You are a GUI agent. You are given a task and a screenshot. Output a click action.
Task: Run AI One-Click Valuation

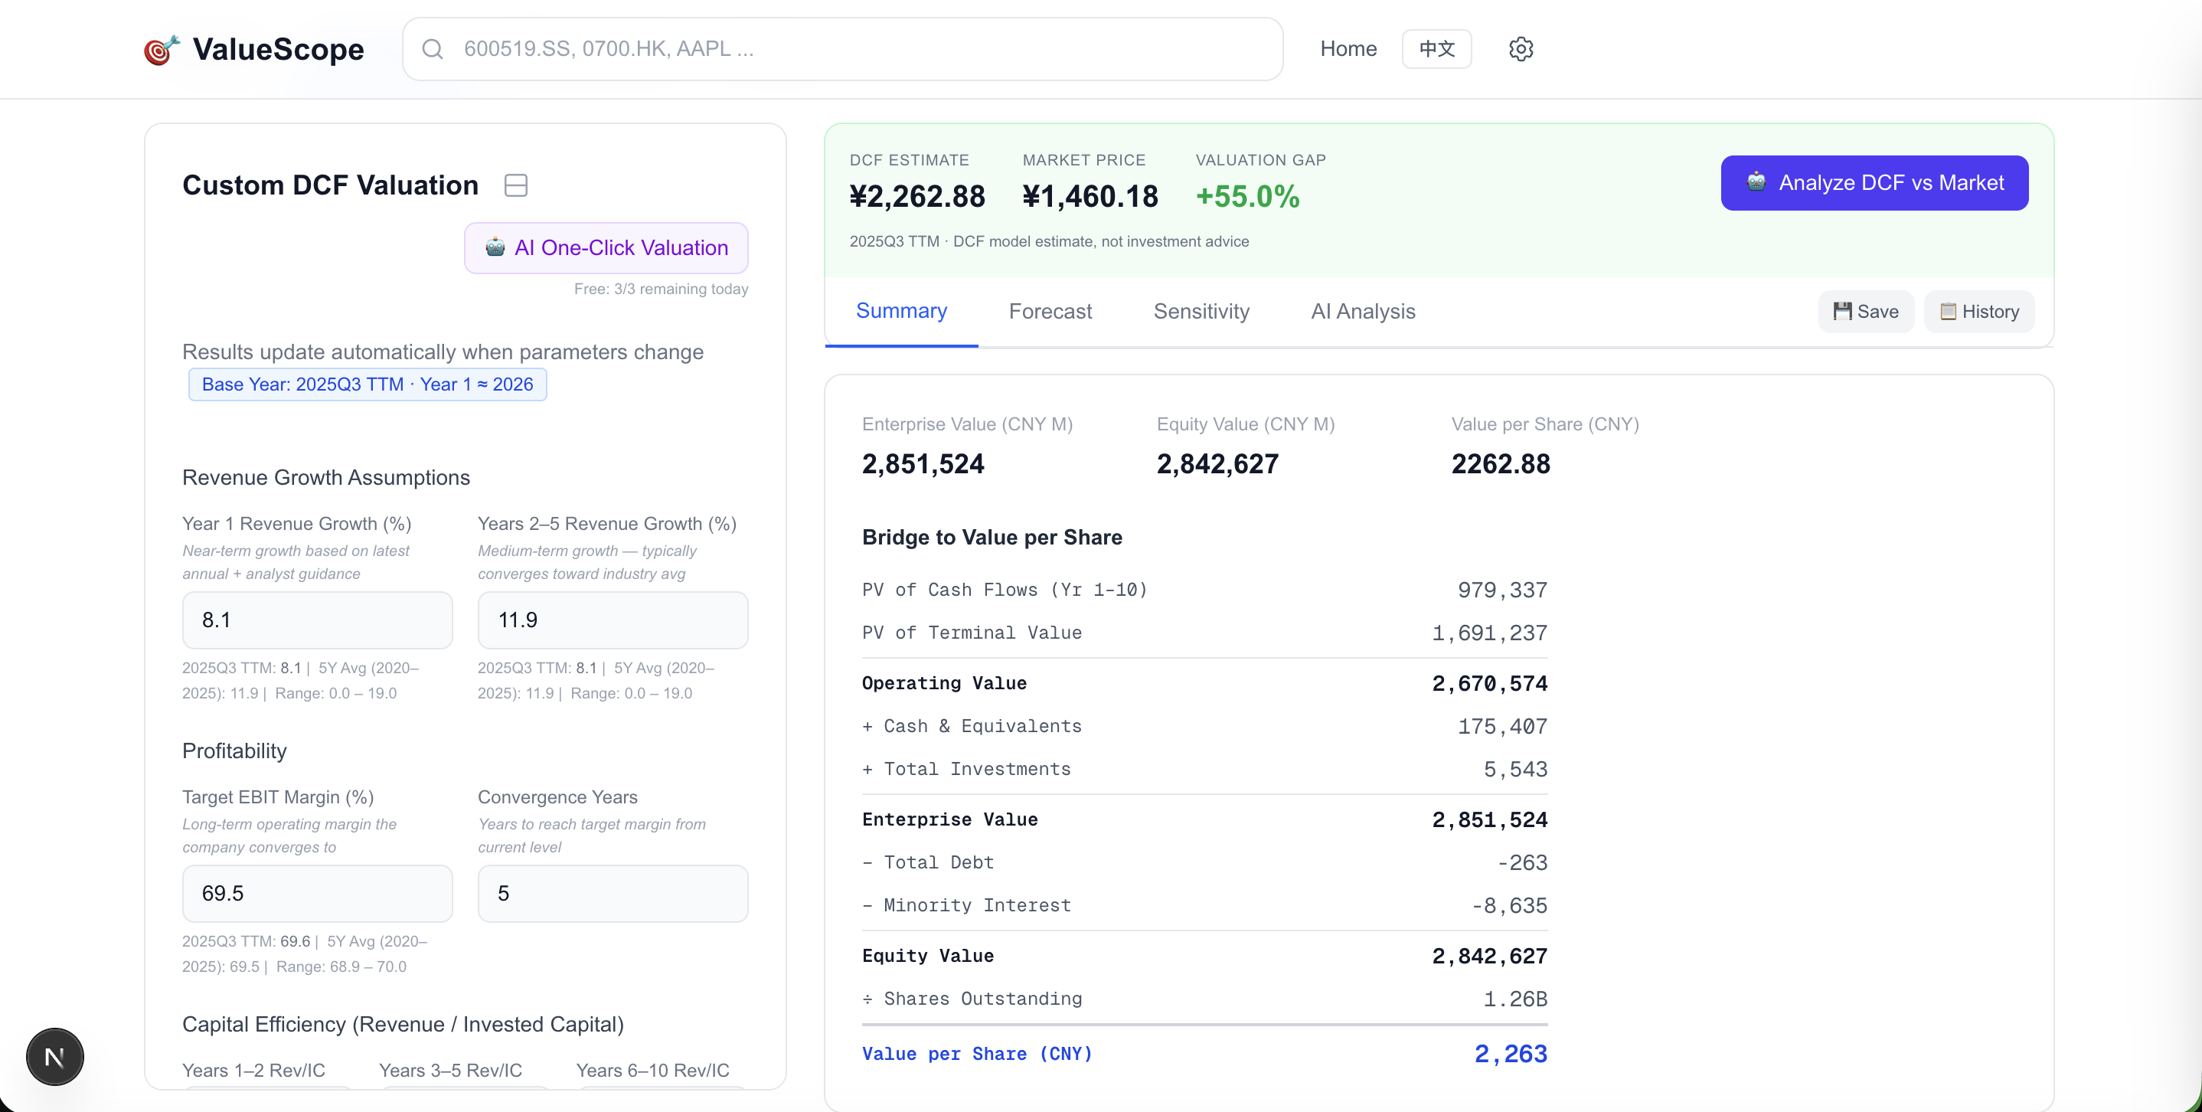point(606,248)
